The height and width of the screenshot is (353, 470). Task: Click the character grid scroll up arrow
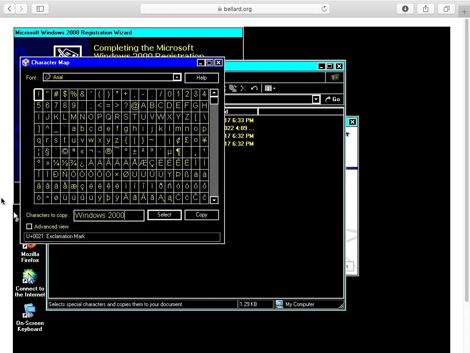(214, 93)
